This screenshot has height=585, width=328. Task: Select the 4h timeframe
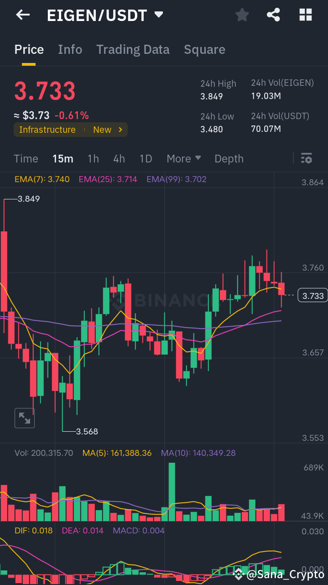click(119, 158)
